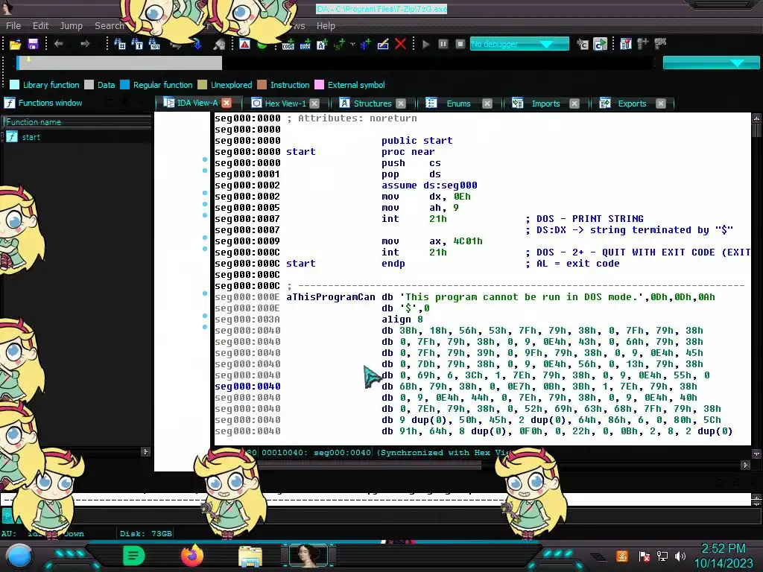
Task: Open the Search menu
Action: tap(109, 26)
